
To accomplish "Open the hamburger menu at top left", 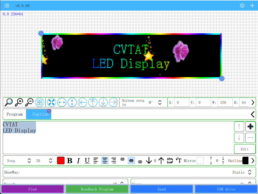I will (7, 5).
